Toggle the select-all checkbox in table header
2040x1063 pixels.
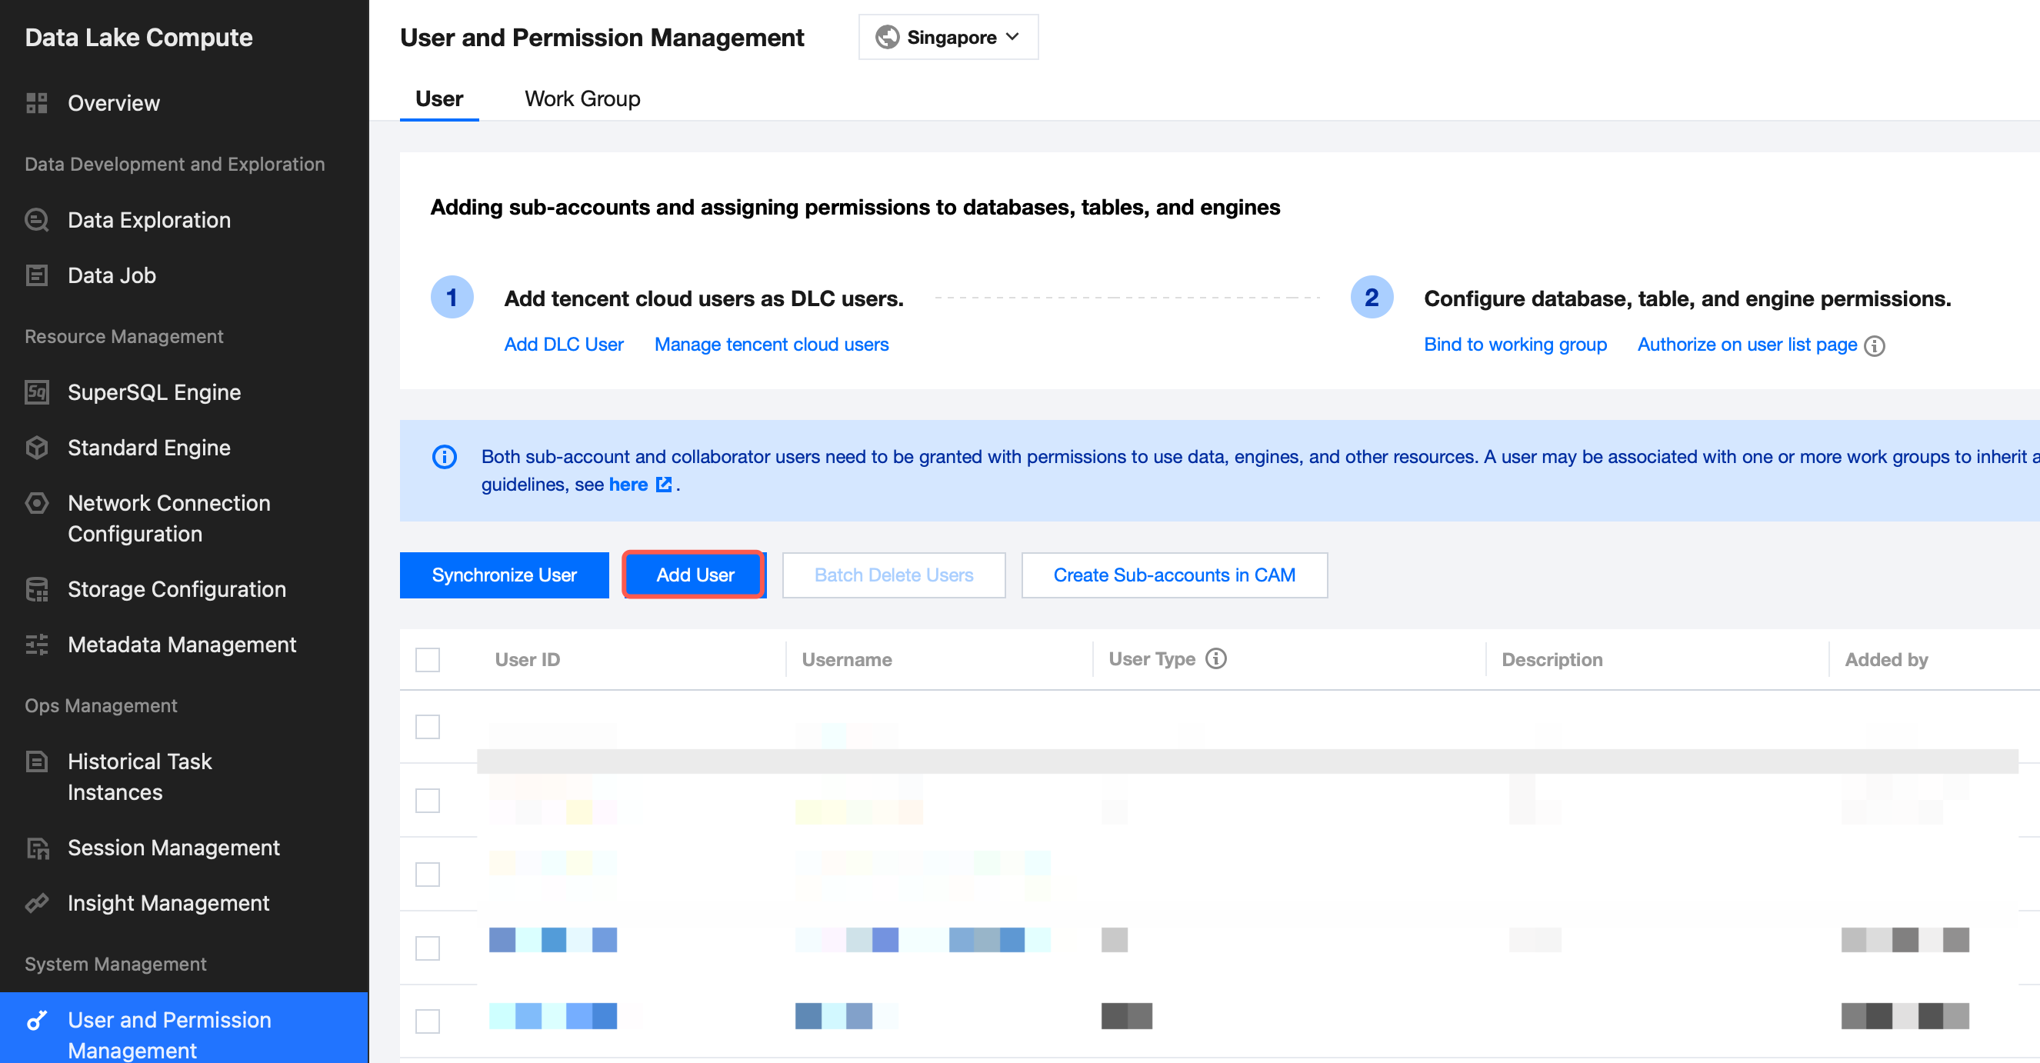[x=428, y=660]
